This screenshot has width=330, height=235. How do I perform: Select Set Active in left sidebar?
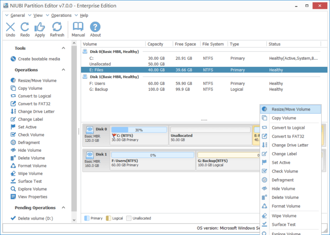tap(23, 127)
